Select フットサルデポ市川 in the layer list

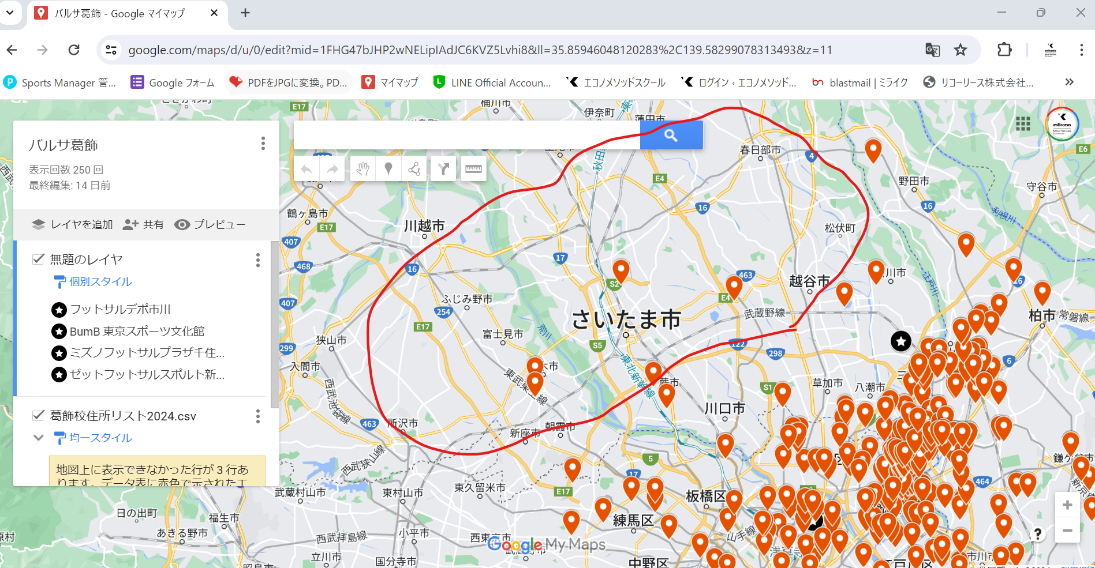(120, 310)
